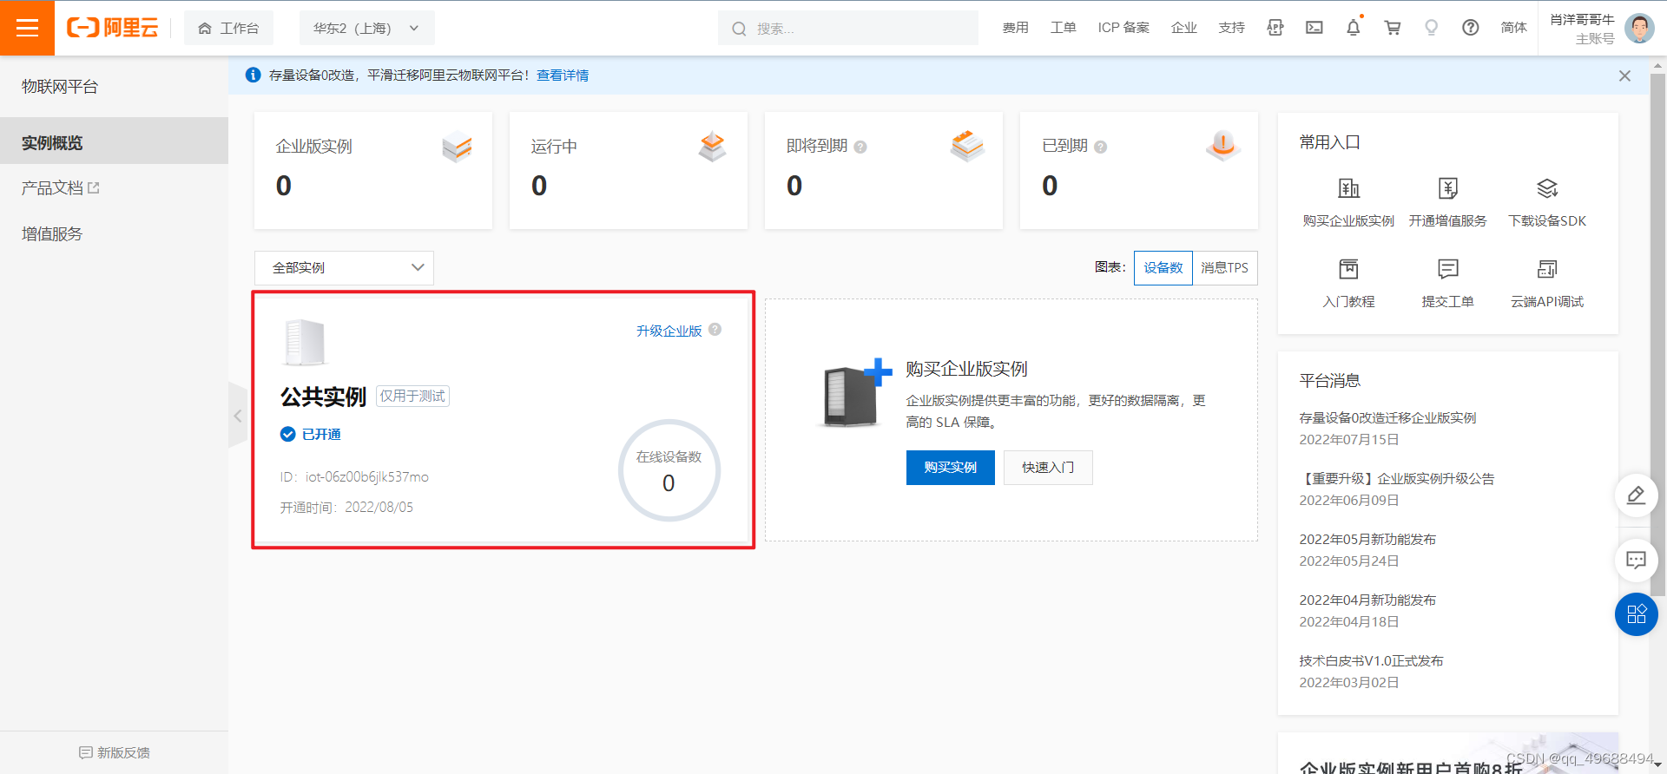Open the orange hamburger menu

point(27,28)
